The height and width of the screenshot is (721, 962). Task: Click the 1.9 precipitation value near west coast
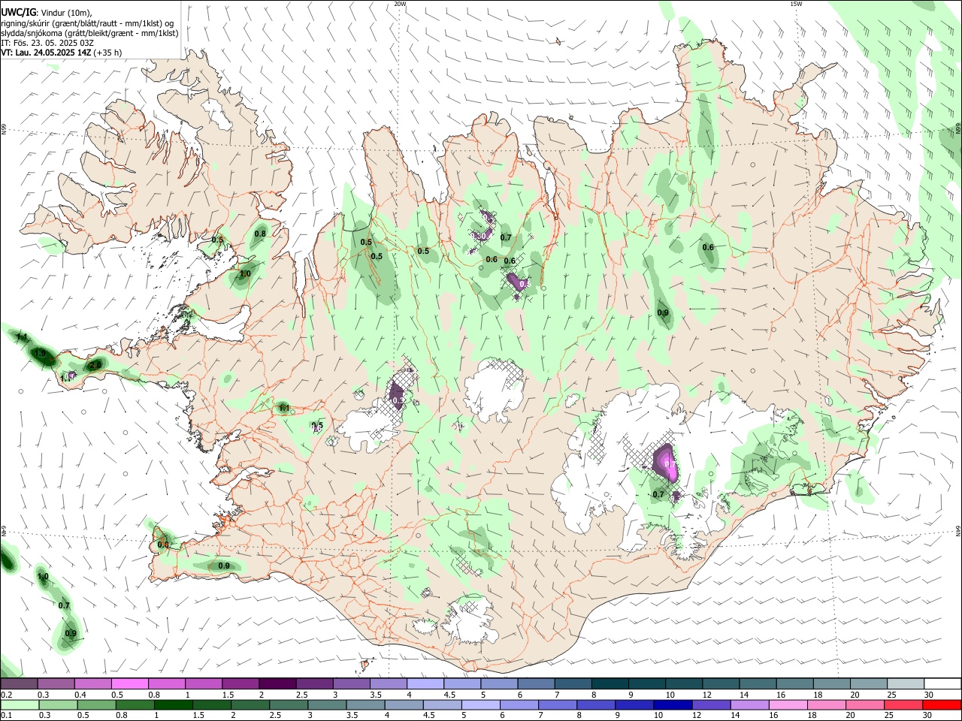pyautogui.click(x=40, y=353)
